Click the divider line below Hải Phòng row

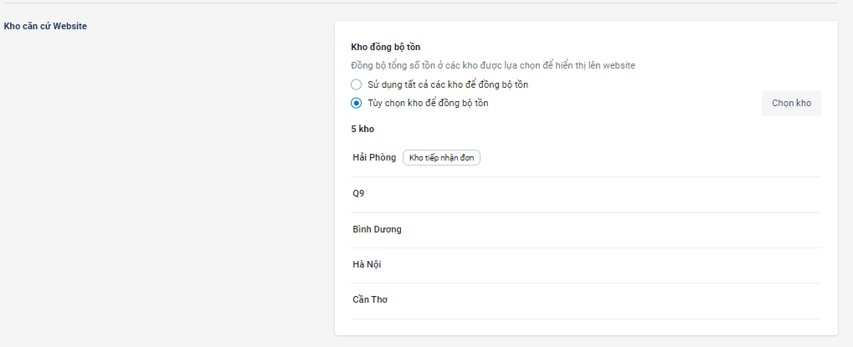(x=586, y=176)
